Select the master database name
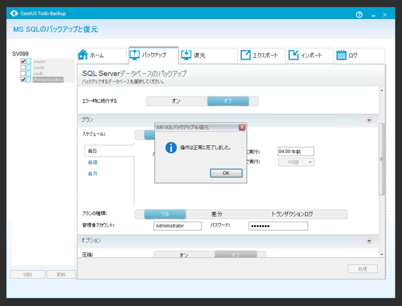This screenshot has height=306, width=402. pos(40,61)
